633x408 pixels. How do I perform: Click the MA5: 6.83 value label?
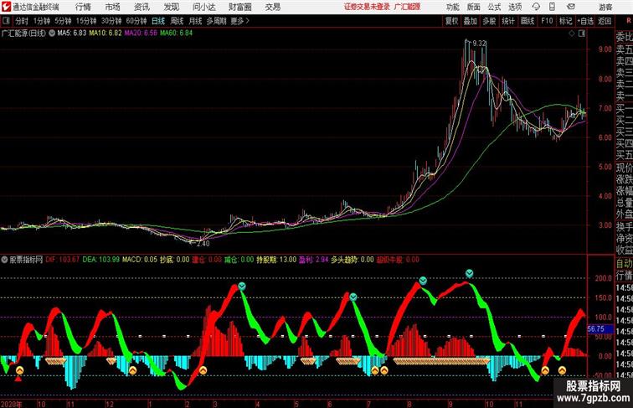72,34
